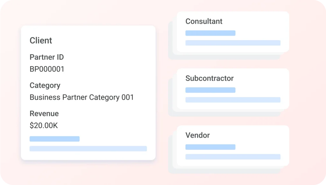Open the Vendor card
326x185 pixels.
[x=233, y=146]
